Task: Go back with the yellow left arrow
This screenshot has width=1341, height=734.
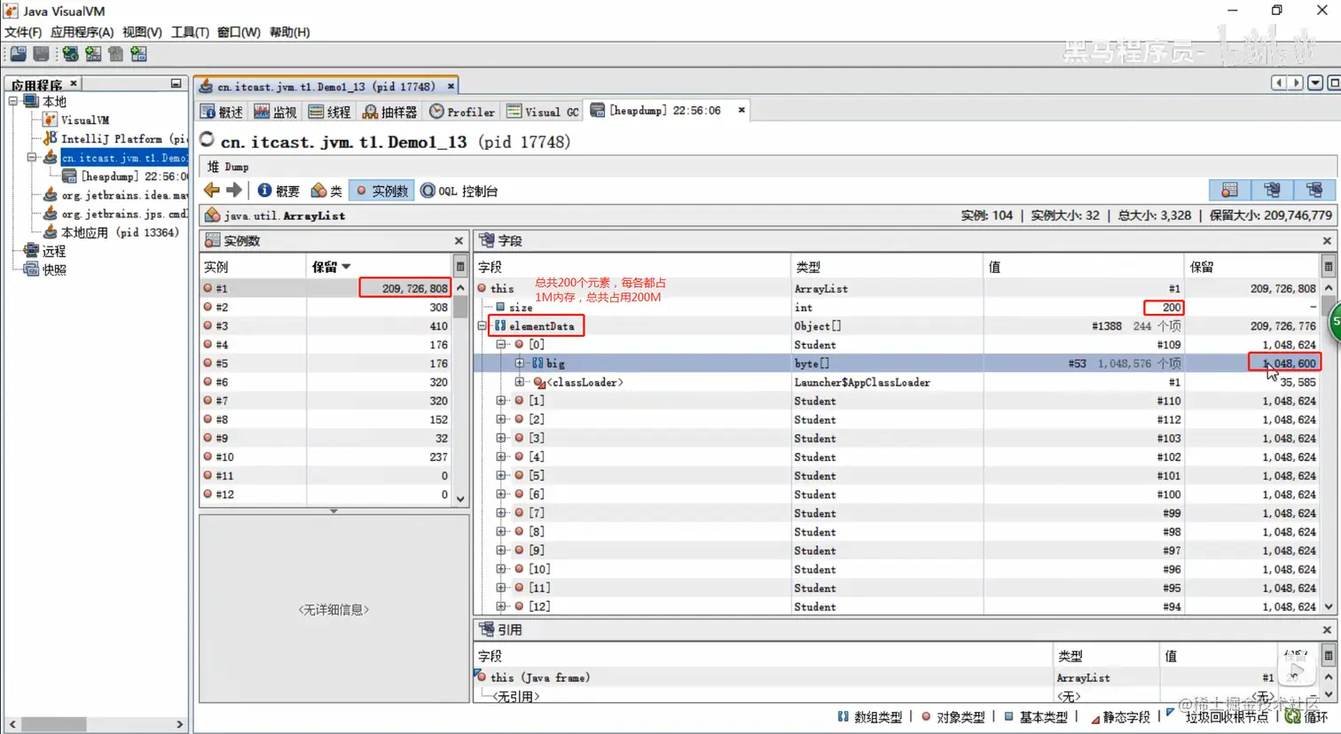Action: tap(212, 191)
